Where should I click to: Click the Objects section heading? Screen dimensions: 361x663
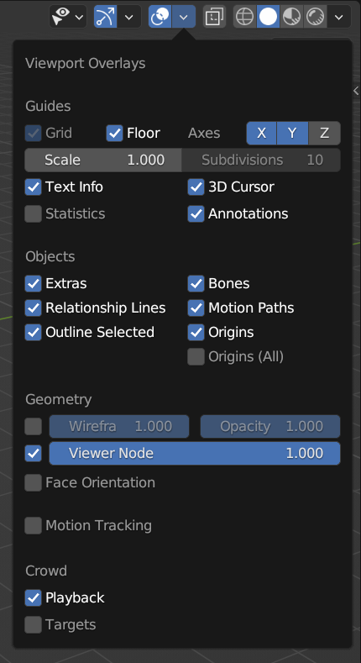click(x=50, y=257)
